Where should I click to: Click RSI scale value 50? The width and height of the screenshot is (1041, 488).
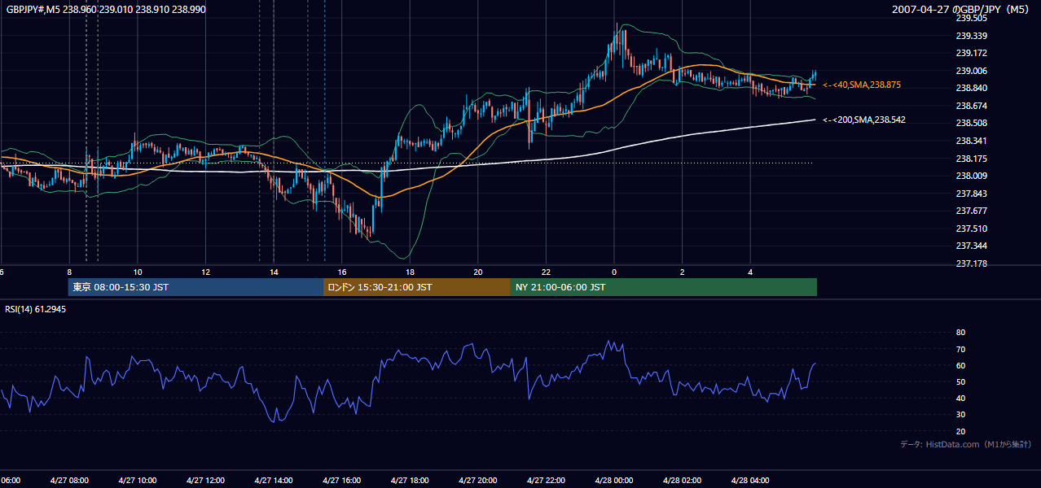[x=960, y=381]
